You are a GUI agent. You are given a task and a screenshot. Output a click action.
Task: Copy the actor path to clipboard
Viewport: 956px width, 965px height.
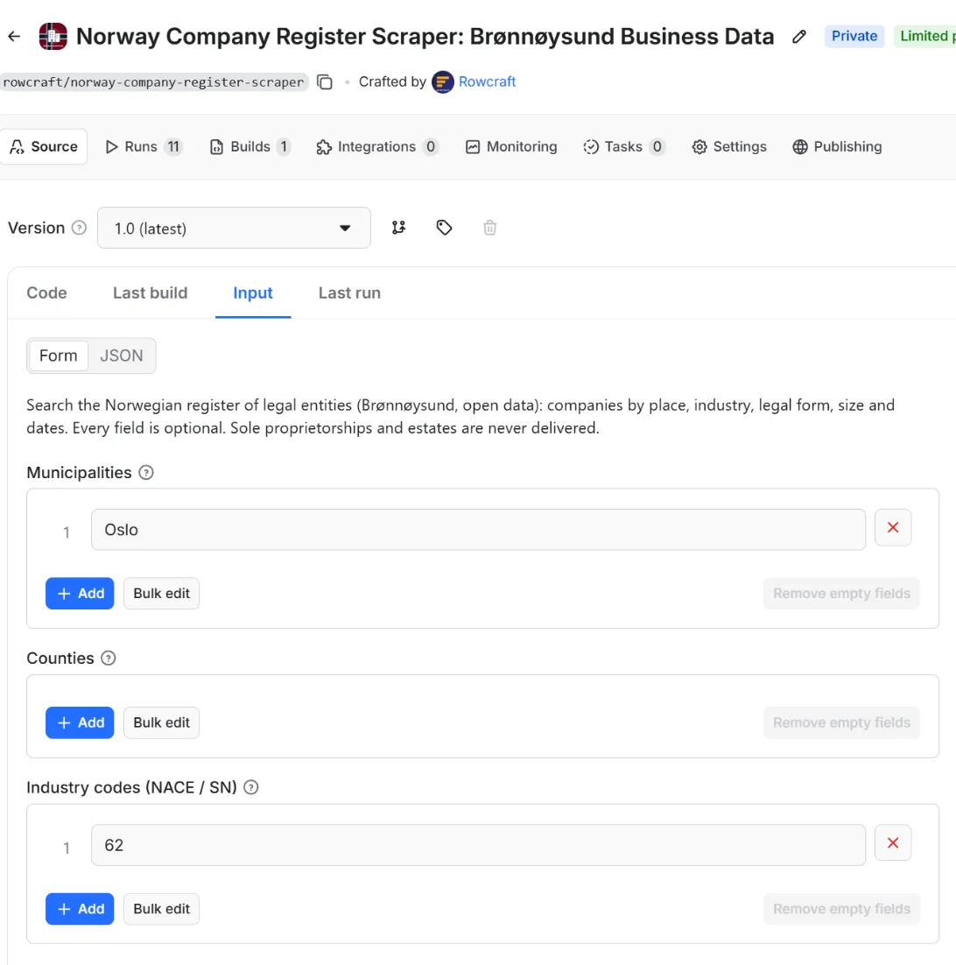pyautogui.click(x=325, y=81)
